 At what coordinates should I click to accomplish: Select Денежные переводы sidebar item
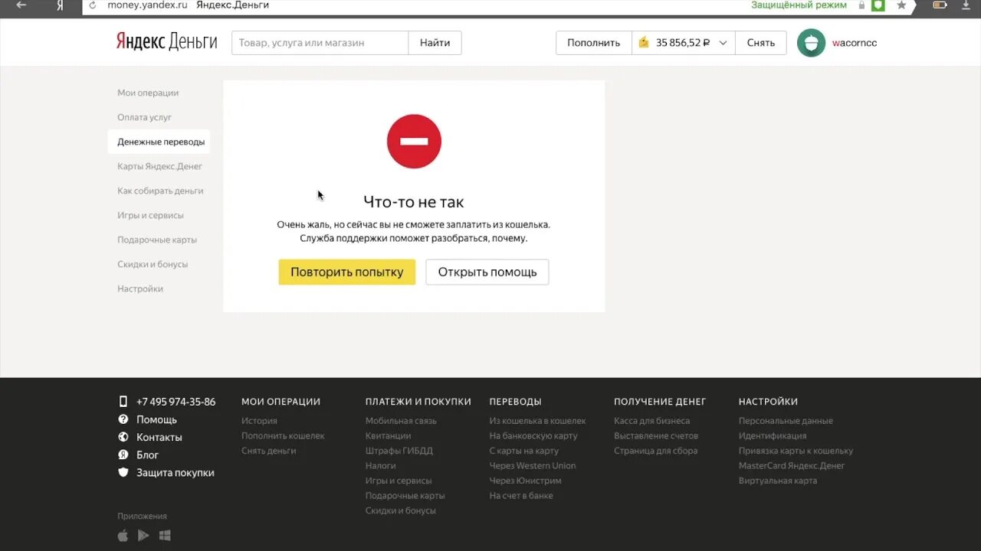coord(159,142)
